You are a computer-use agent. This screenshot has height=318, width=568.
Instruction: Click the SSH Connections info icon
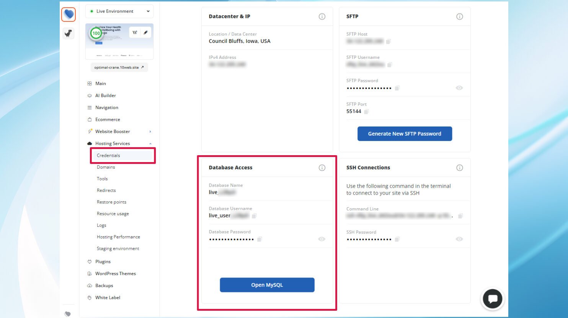point(460,168)
